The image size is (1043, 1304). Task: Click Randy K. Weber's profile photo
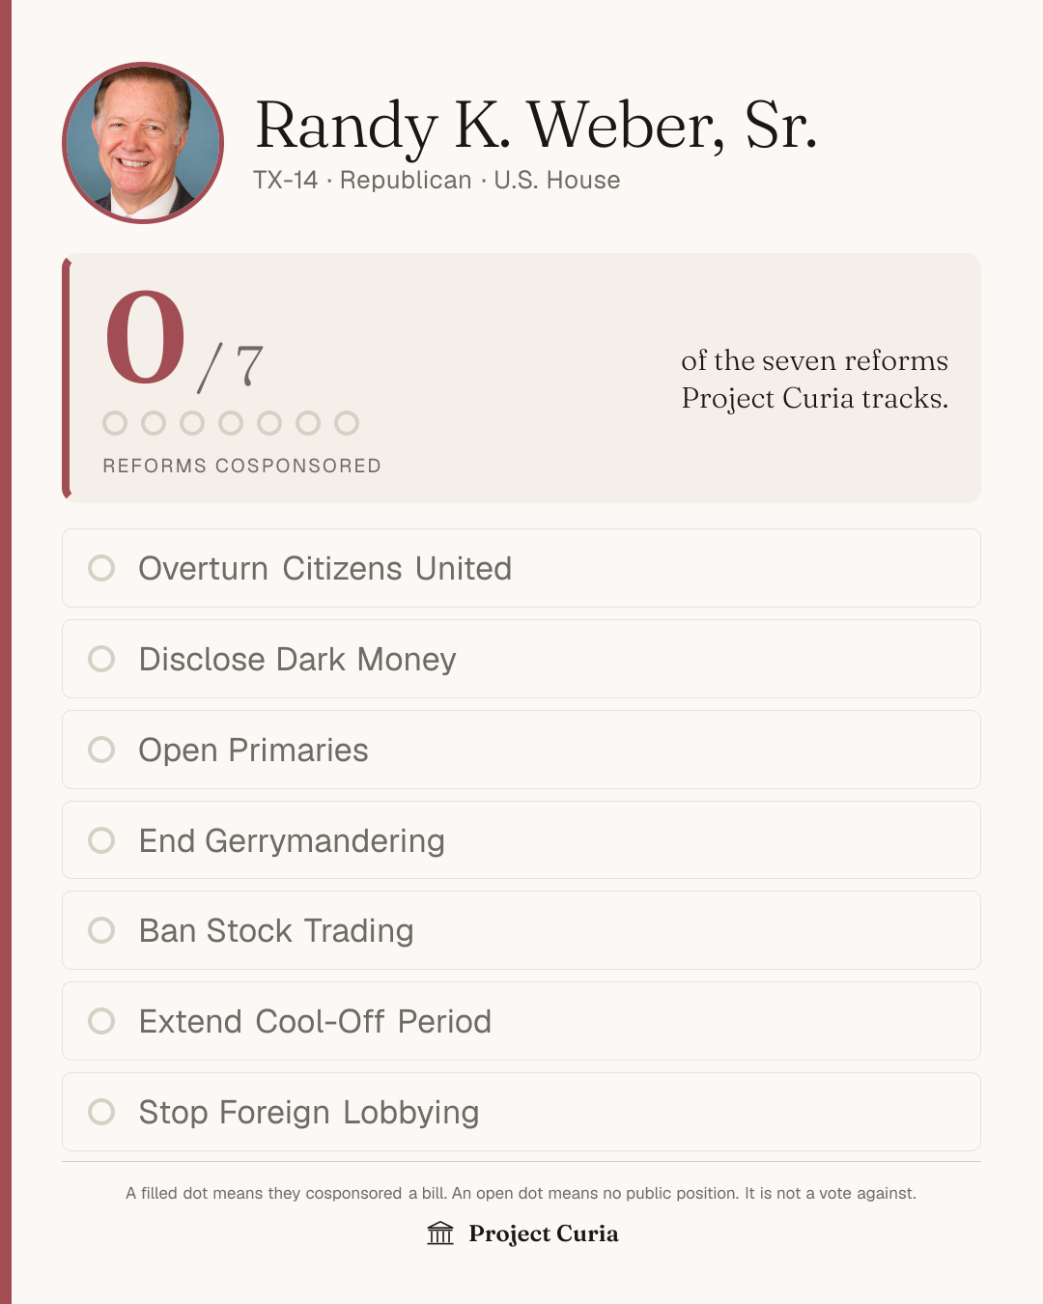tap(143, 143)
